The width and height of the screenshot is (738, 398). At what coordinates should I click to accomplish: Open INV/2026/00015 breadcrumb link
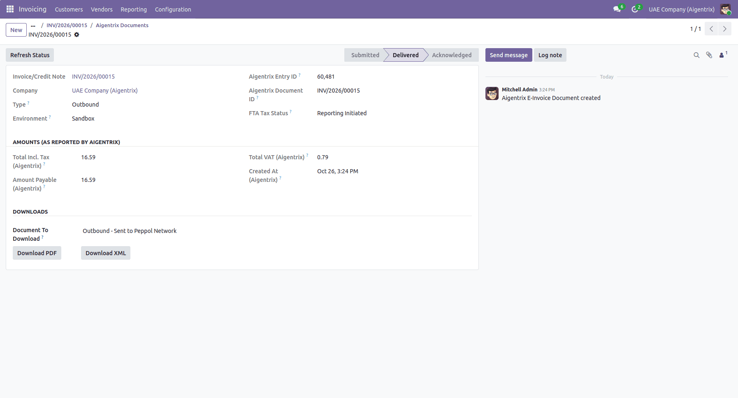[67, 25]
